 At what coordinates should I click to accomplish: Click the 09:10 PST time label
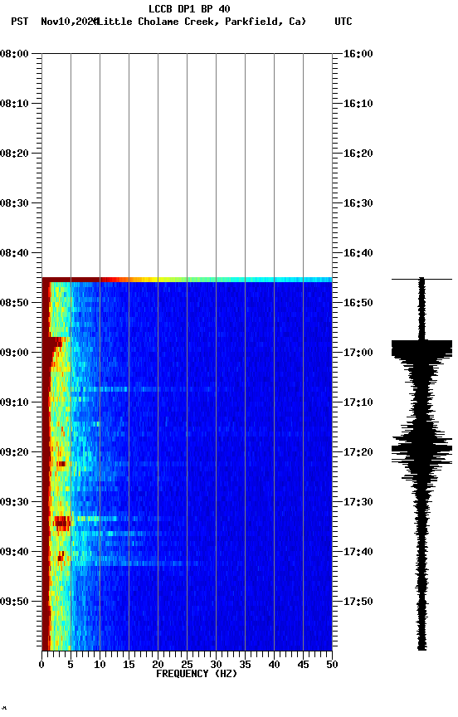pos(14,402)
